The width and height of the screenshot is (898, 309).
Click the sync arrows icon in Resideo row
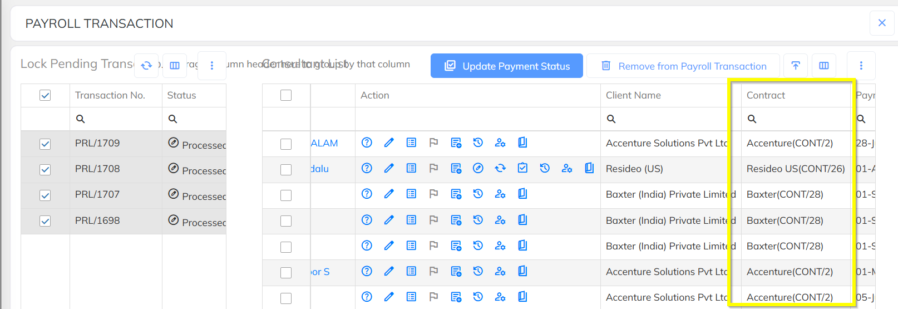pyautogui.click(x=500, y=168)
